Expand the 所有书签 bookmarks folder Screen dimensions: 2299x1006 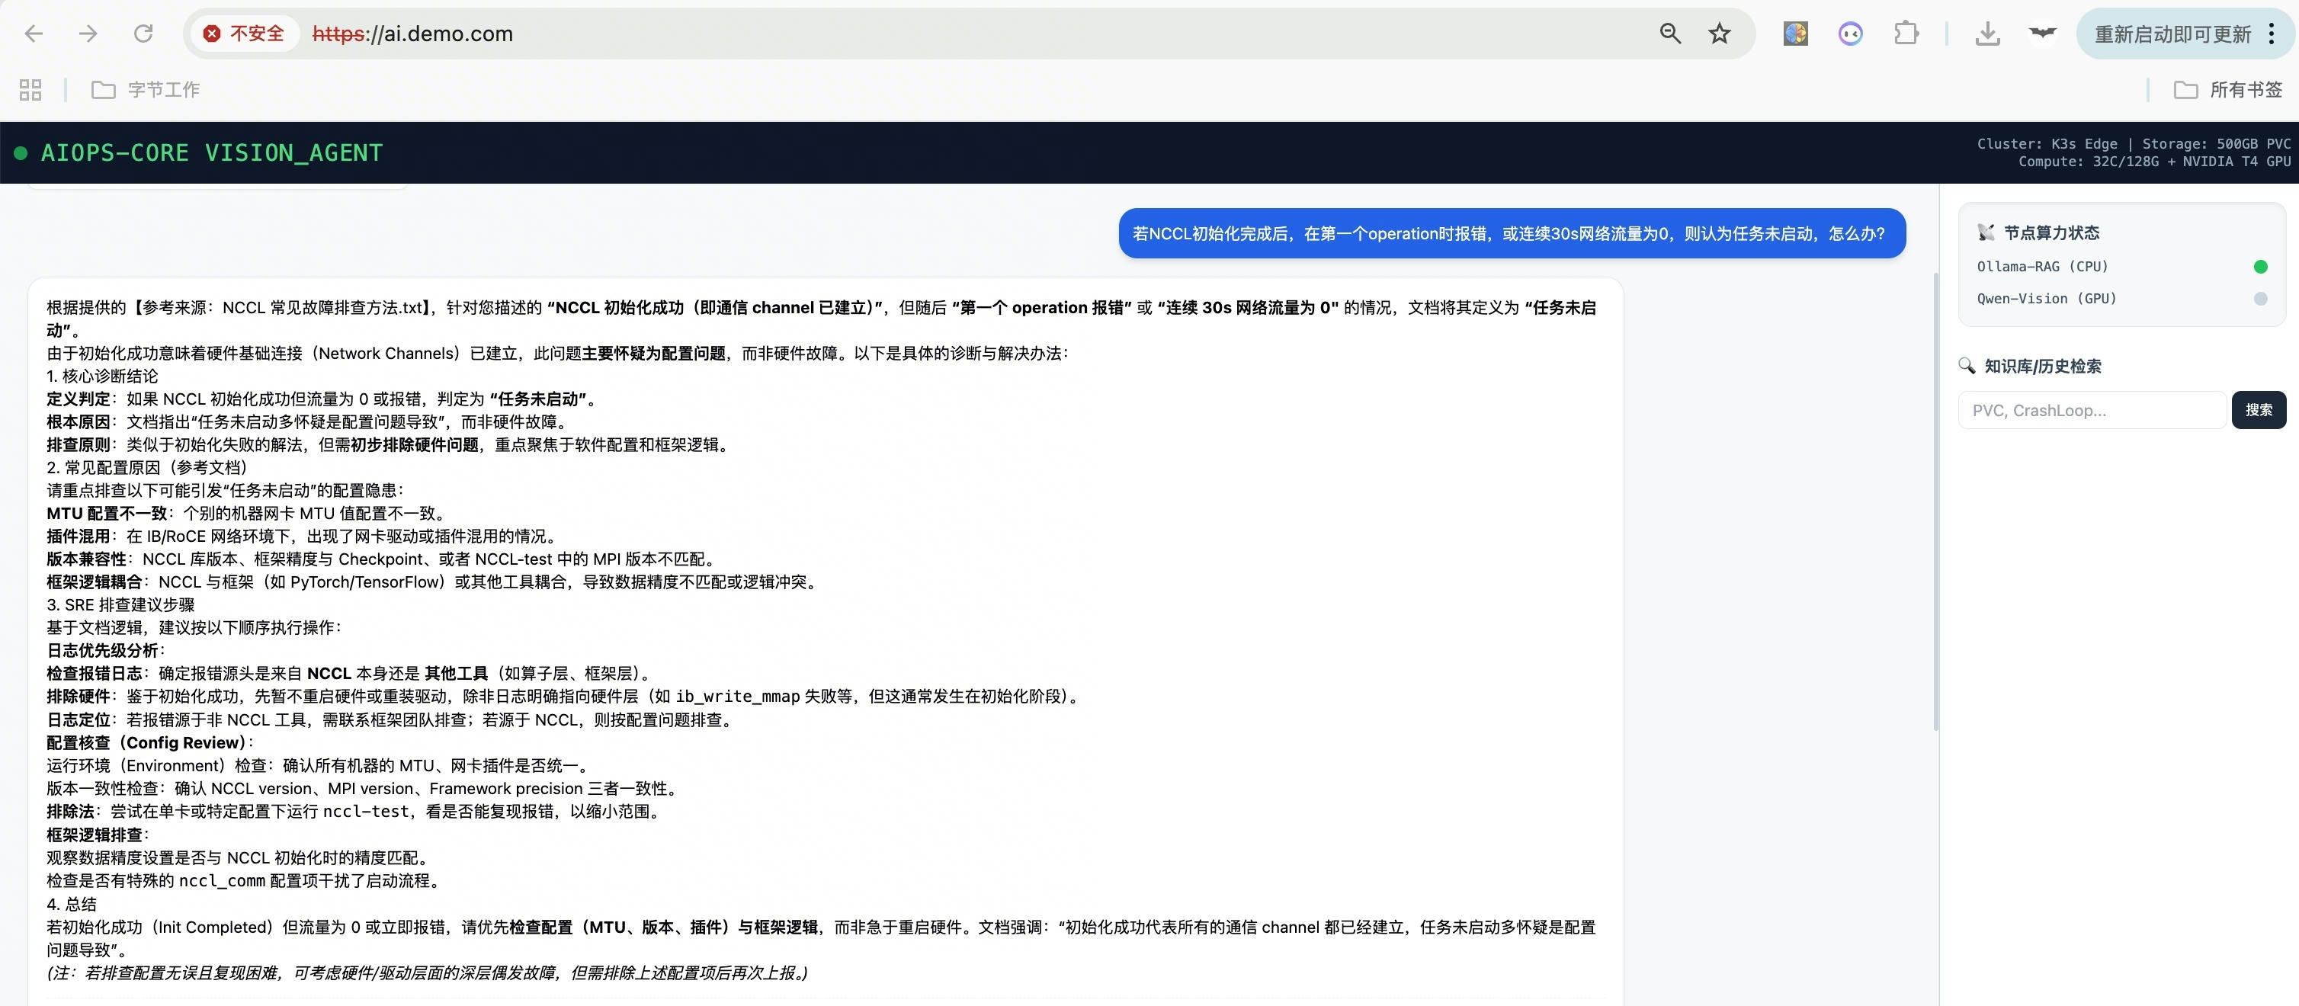(x=2227, y=89)
